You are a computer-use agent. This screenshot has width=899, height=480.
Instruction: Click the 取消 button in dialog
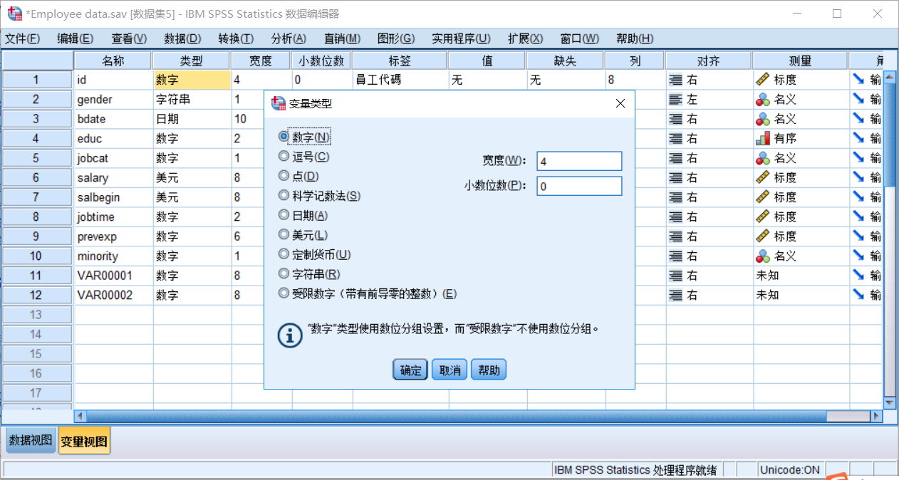coord(449,370)
